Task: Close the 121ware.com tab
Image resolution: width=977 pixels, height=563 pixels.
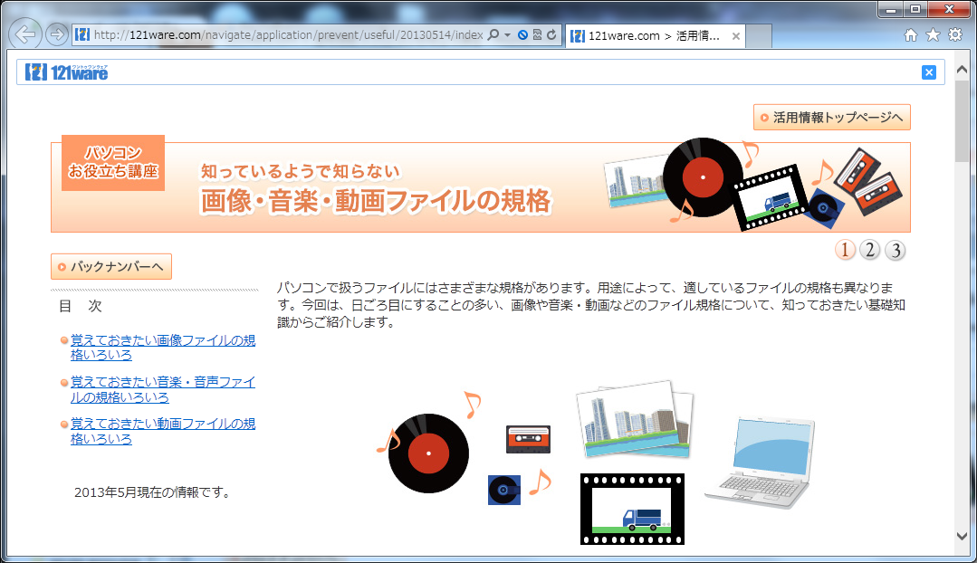Action: pos(736,36)
